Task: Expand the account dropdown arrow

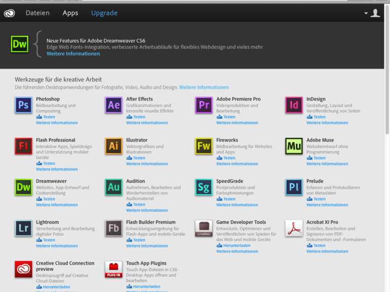Action: pyautogui.click(x=366, y=13)
